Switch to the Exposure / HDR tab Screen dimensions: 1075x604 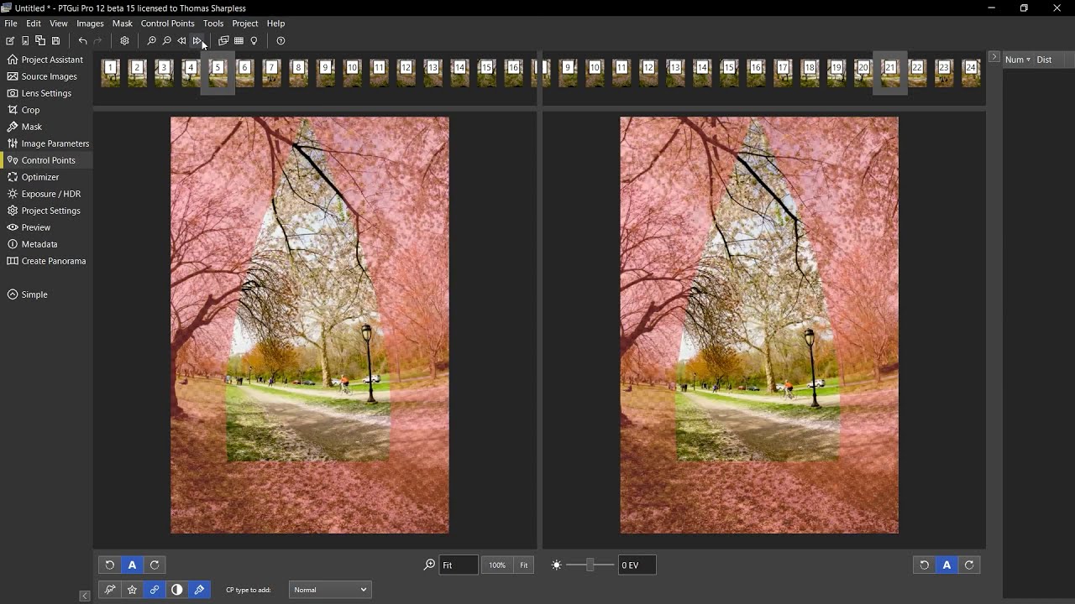point(46,194)
